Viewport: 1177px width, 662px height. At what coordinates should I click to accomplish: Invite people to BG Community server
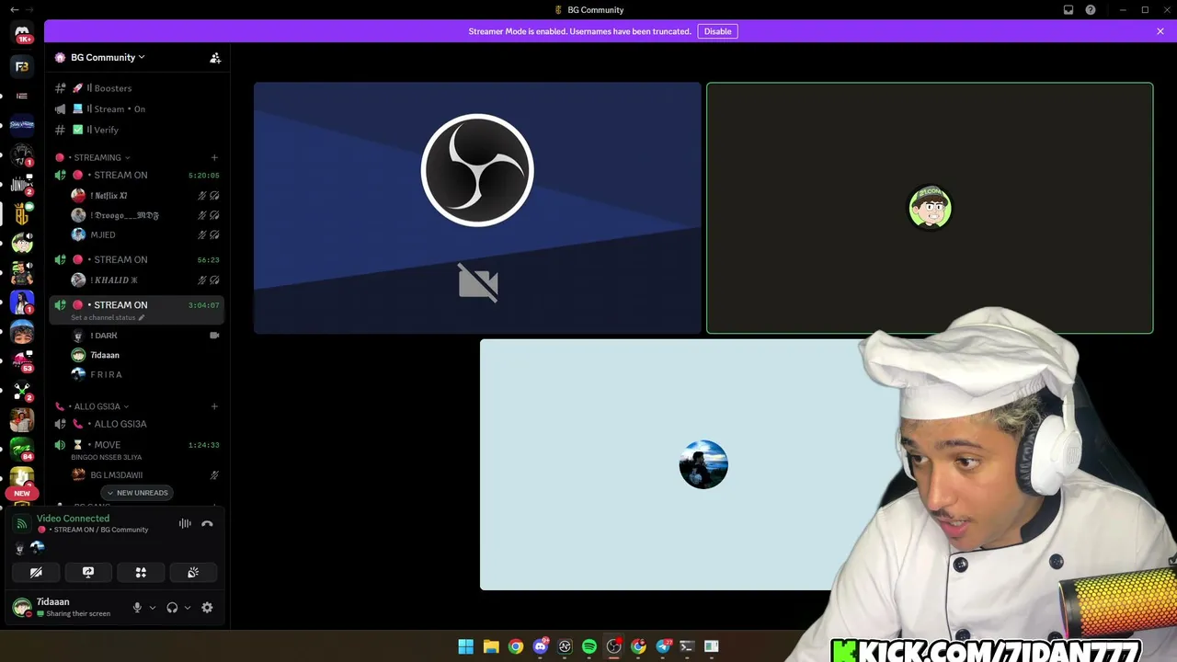pyautogui.click(x=215, y=57)
